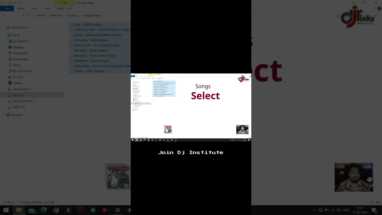Open the Music Tools tab in background Explorer
382x215 pixels.
click(64, 9)
